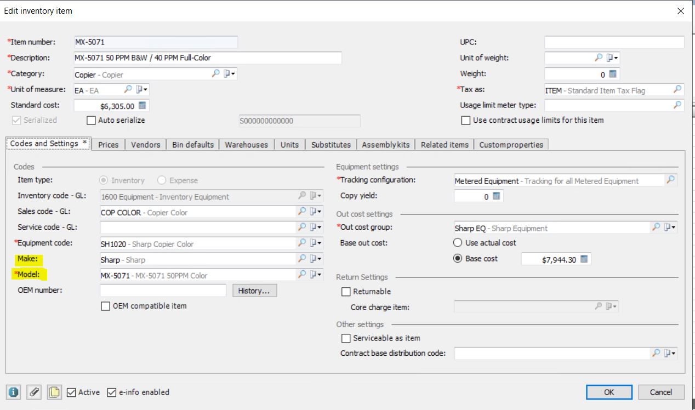Click into the UPC input field
Screen dimensions: 695x410
(614, 42)
